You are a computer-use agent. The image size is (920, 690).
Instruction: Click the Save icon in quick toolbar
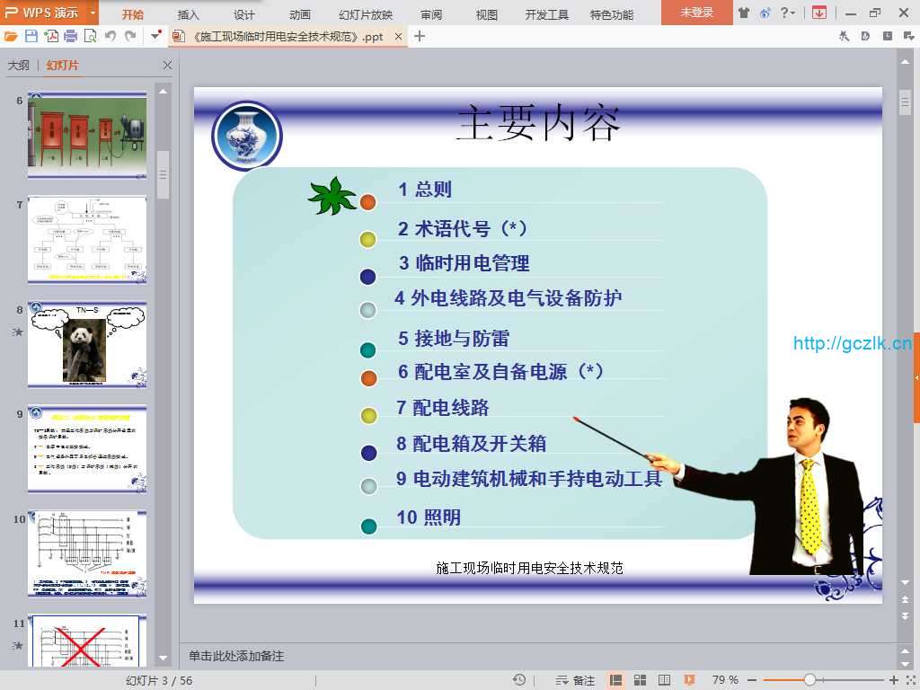coord(31,36)
